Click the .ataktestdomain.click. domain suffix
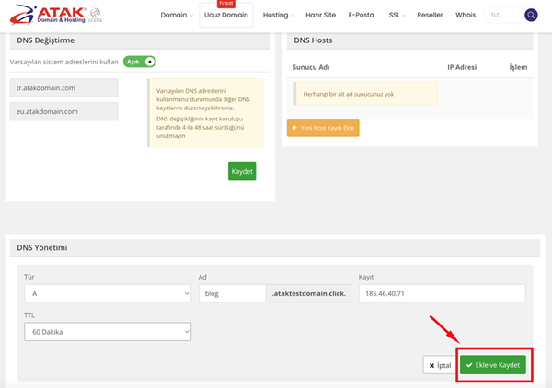Screen dimensions: 552x388 [309, 293]
